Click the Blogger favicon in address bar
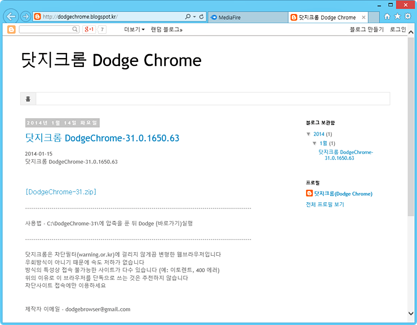417x325 pixels. pos(38,17)
